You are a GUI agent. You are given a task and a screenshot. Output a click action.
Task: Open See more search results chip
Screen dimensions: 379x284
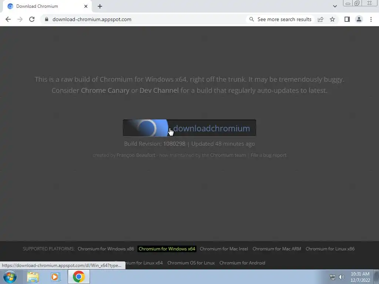pyautogui.click(x=281, y=19)
